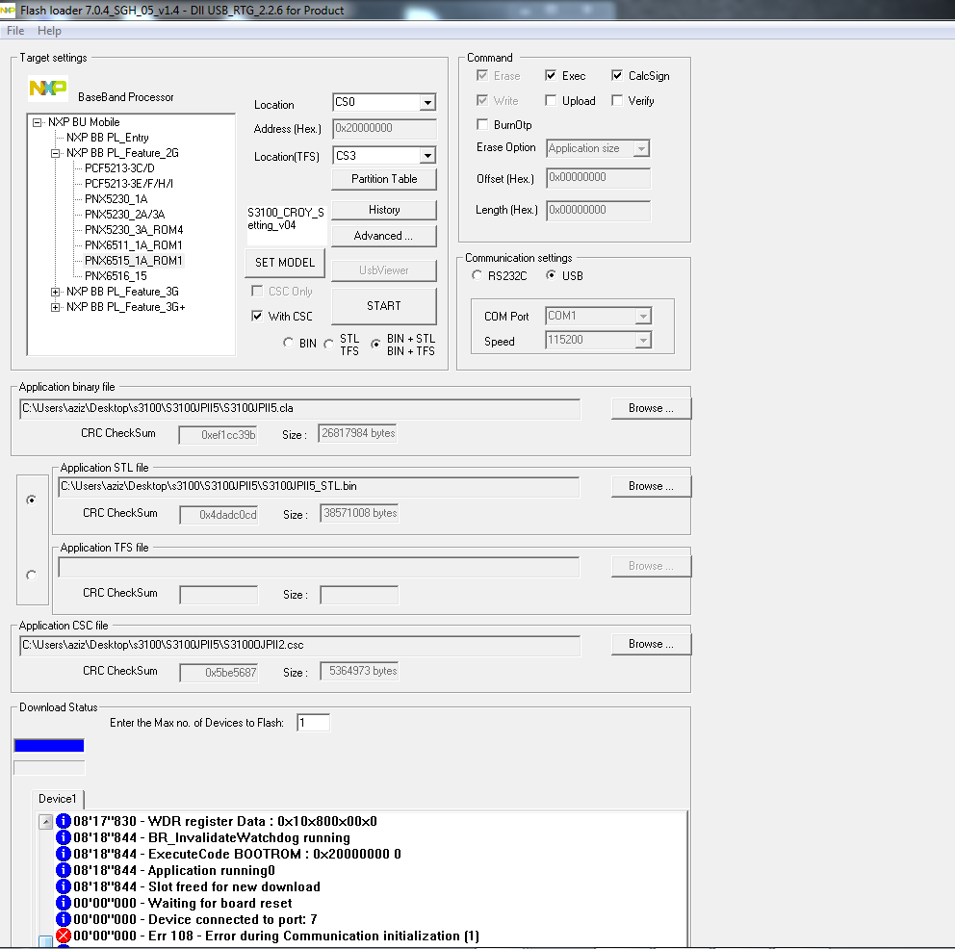Select PNX6511_1A_ROM1 in the tree

pos(134,245)
